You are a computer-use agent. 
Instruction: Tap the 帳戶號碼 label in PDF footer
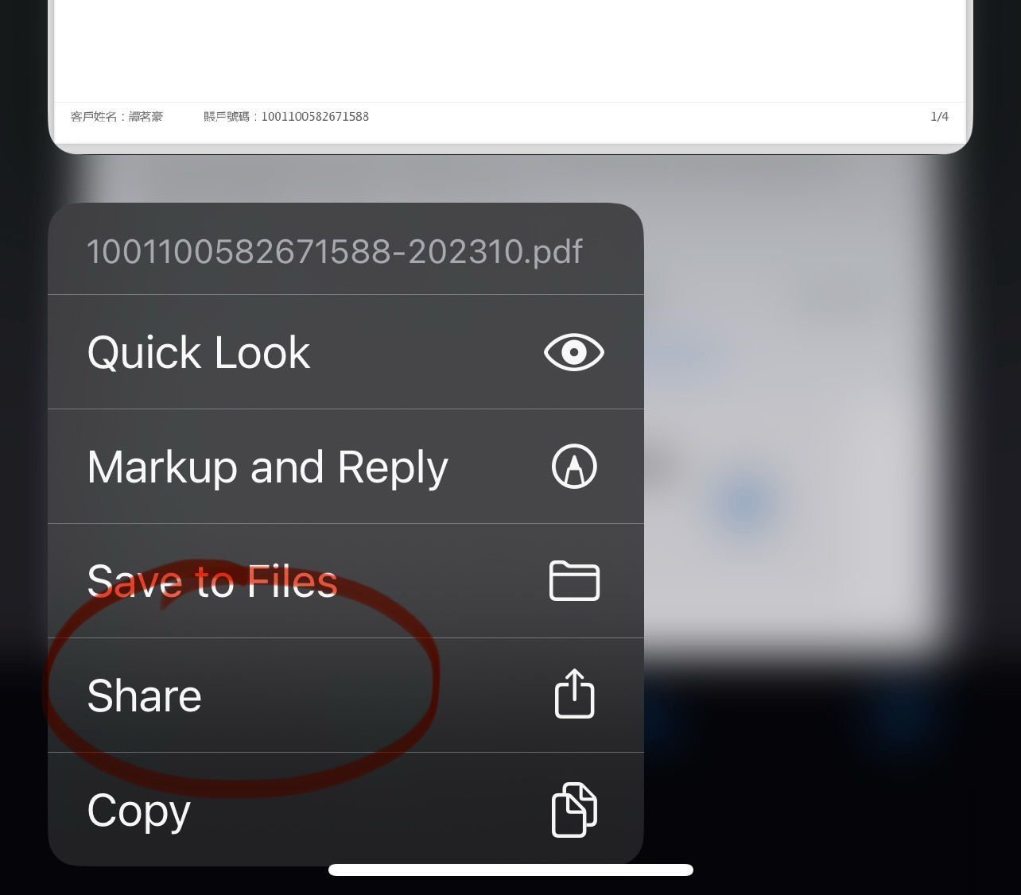point(226,117)
